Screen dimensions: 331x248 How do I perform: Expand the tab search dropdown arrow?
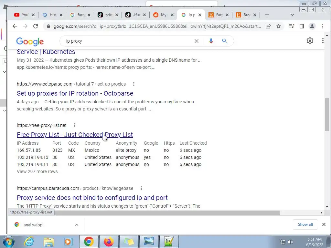[292, 15]
